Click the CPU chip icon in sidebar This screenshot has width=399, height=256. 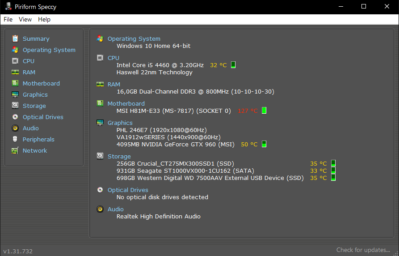15,61
